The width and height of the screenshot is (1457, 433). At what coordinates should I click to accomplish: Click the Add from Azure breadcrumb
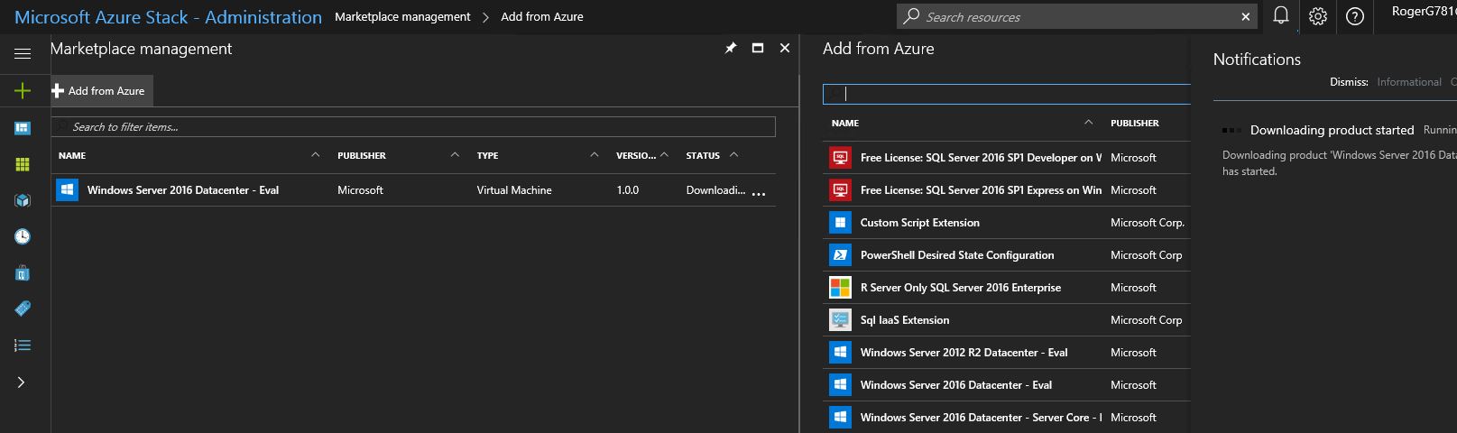point(542,16)
